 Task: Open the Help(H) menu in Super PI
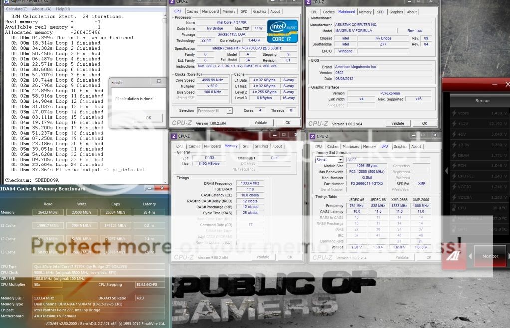tap(63, 9)
